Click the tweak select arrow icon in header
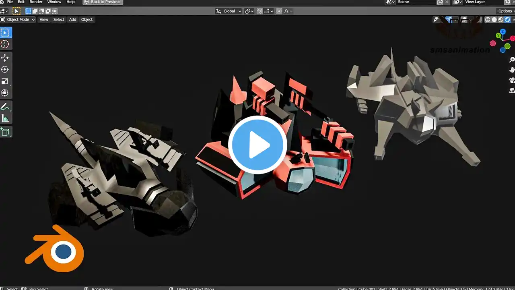515x290 pixels. [x=17, y=11]
